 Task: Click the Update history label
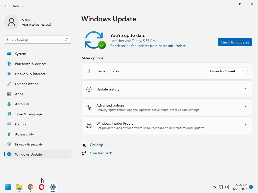coord(108,89)
